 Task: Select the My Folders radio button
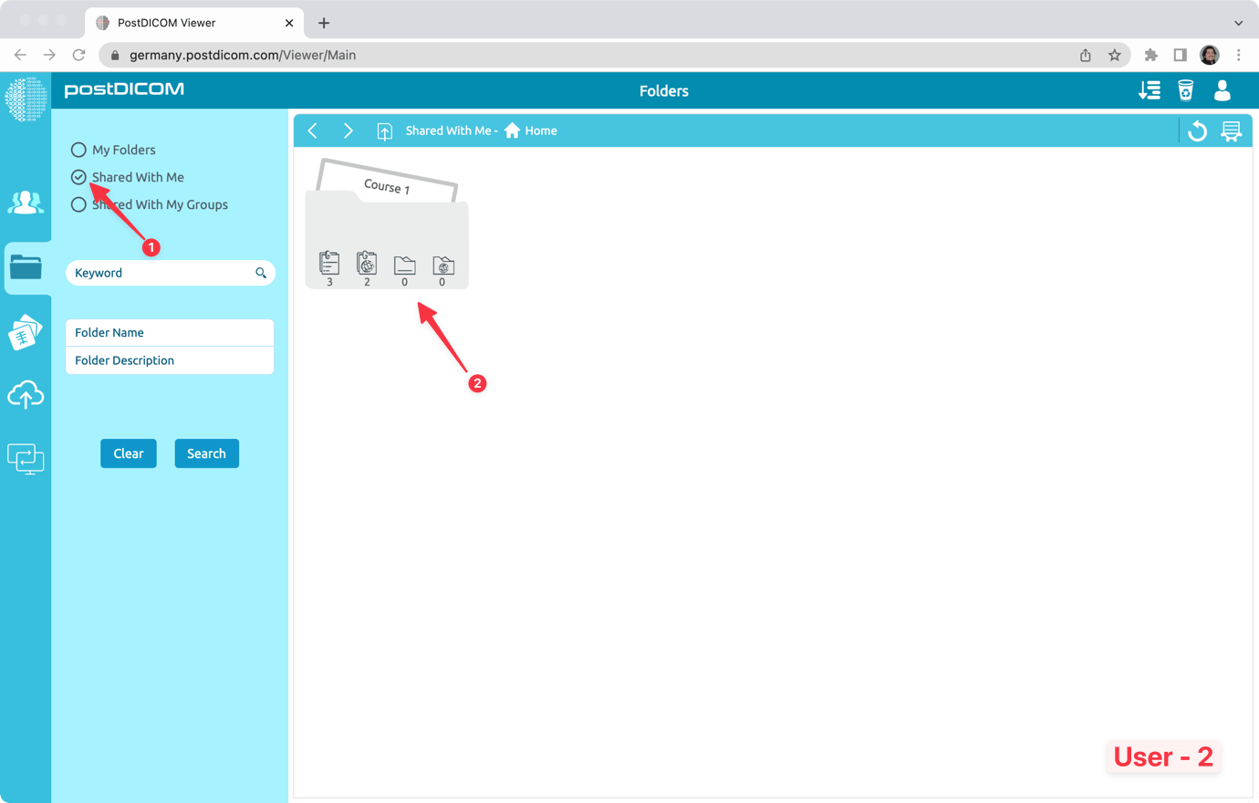tap(78, 149)
